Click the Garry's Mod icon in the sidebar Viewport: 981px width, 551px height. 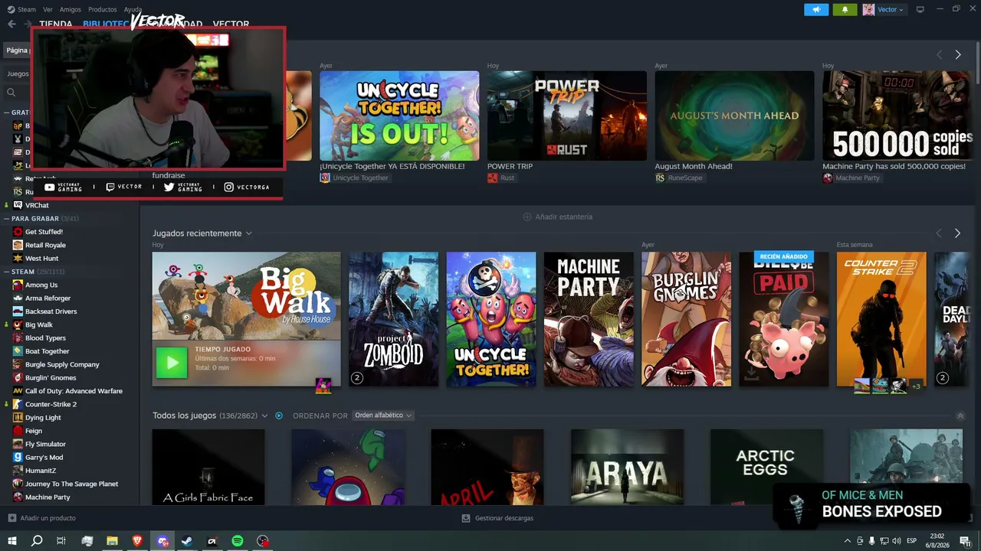pos(18,457)
